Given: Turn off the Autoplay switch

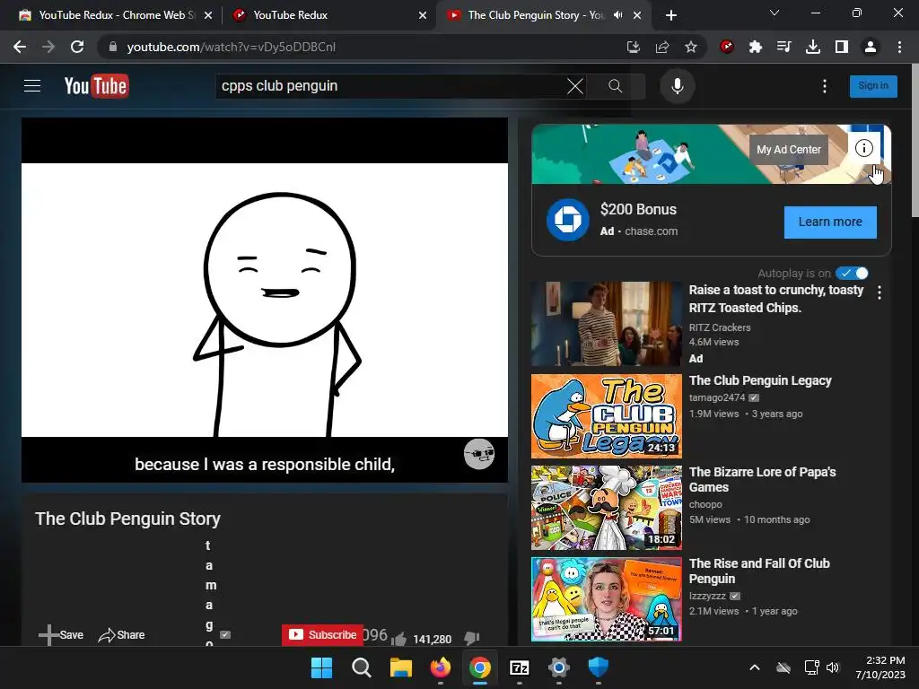Looking at the screenshot, I should click(x=853, y=273).
